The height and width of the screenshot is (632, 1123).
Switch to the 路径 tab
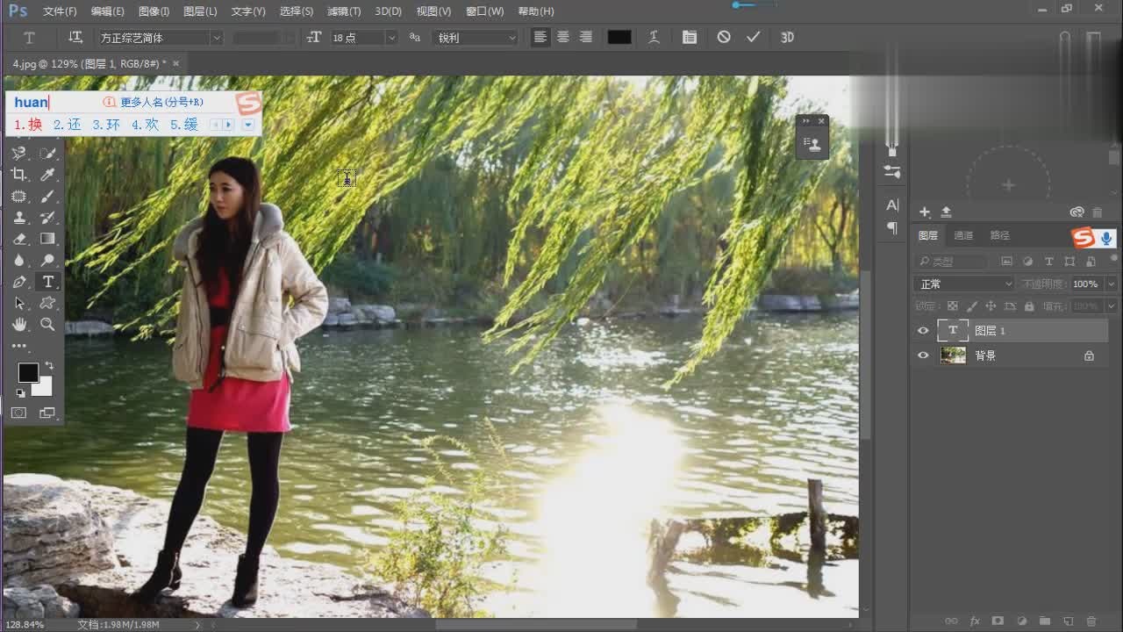coord(999,235)
